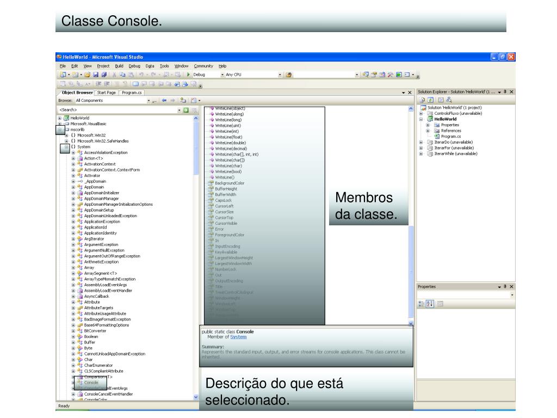This screenshot has height=418, width=557.
Task: Expand the ControloFluxo project node
Action: click(421, 113)
